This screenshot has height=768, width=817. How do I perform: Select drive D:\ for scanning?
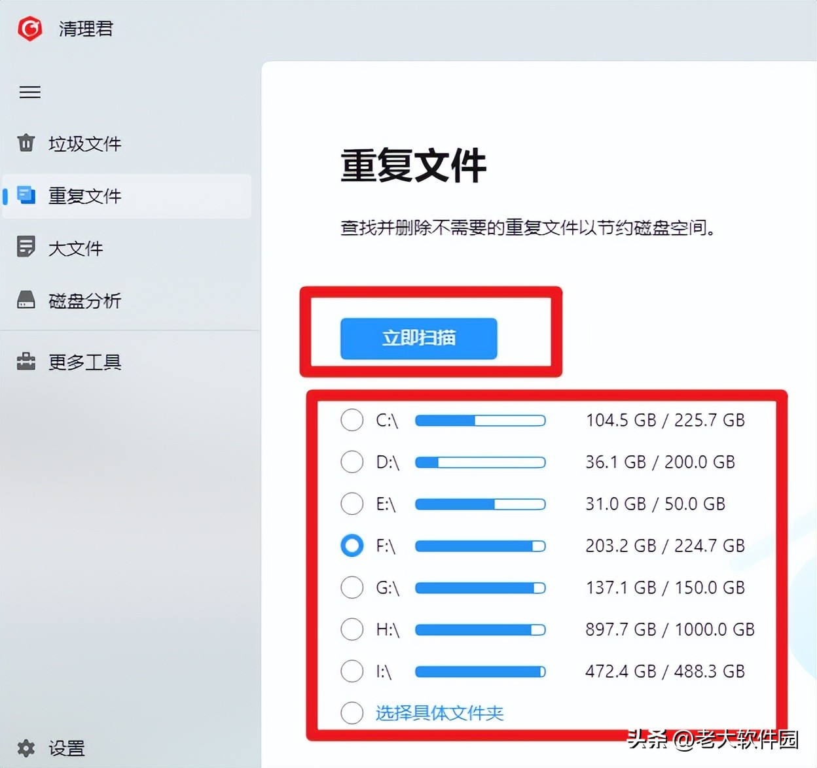click(352, 462)
